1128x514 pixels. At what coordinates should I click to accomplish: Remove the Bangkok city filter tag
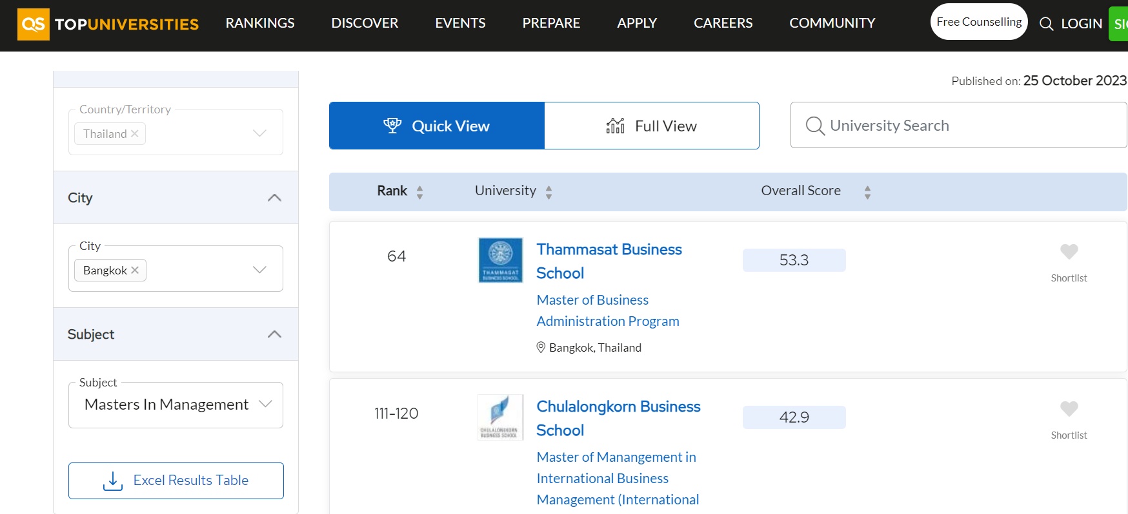(135, 270)
